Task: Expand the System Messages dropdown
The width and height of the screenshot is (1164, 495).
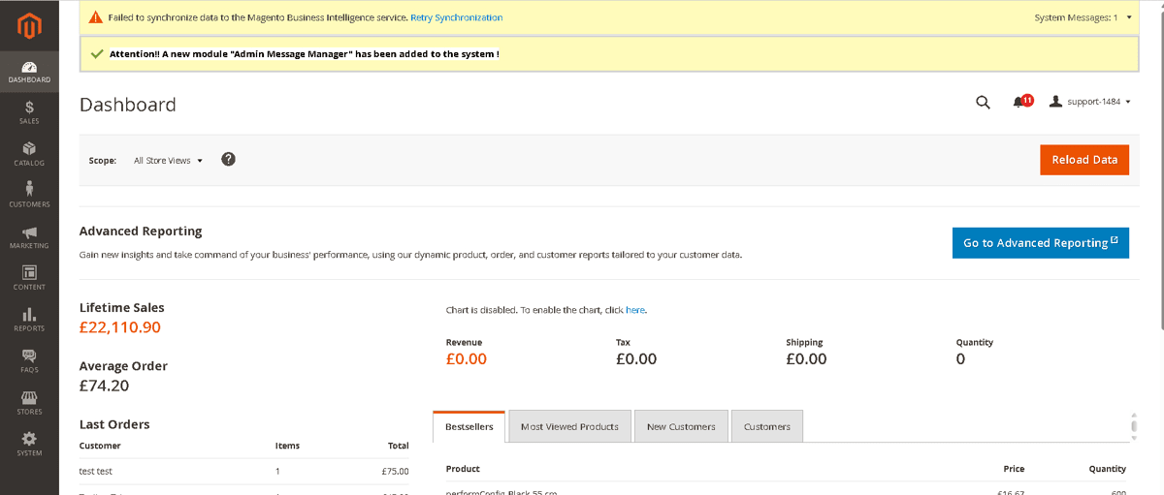Action: click(1083, 17)
